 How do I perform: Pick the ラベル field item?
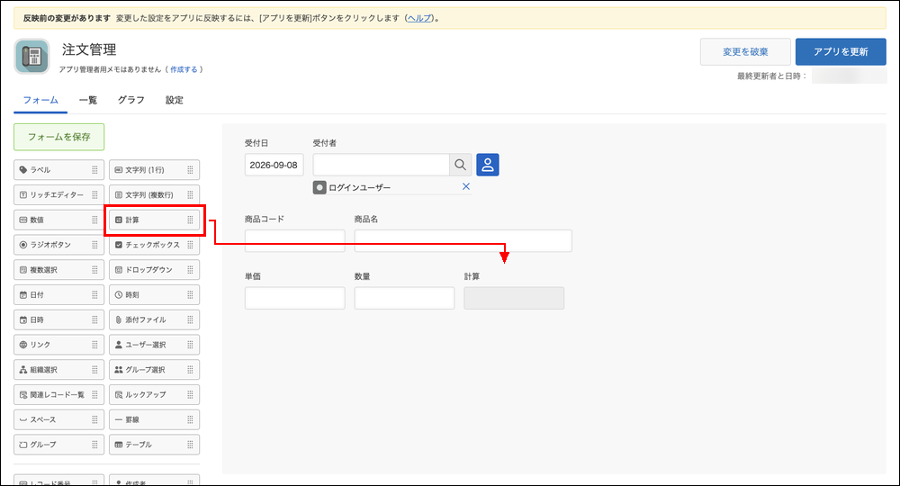point(59,170)
